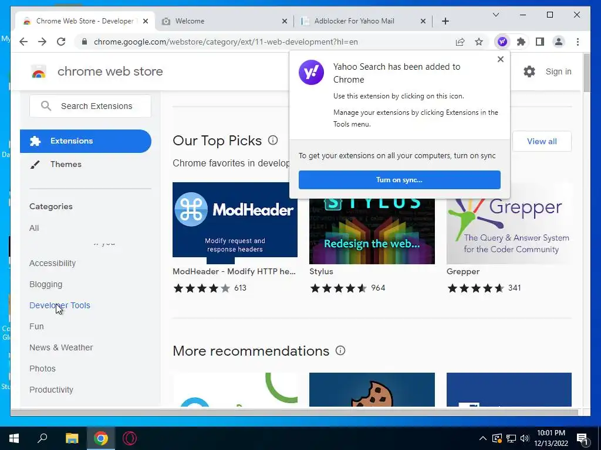The image size is (601, 450).
Task: Choose the Accessibility category
Action: tap(52, 263)
